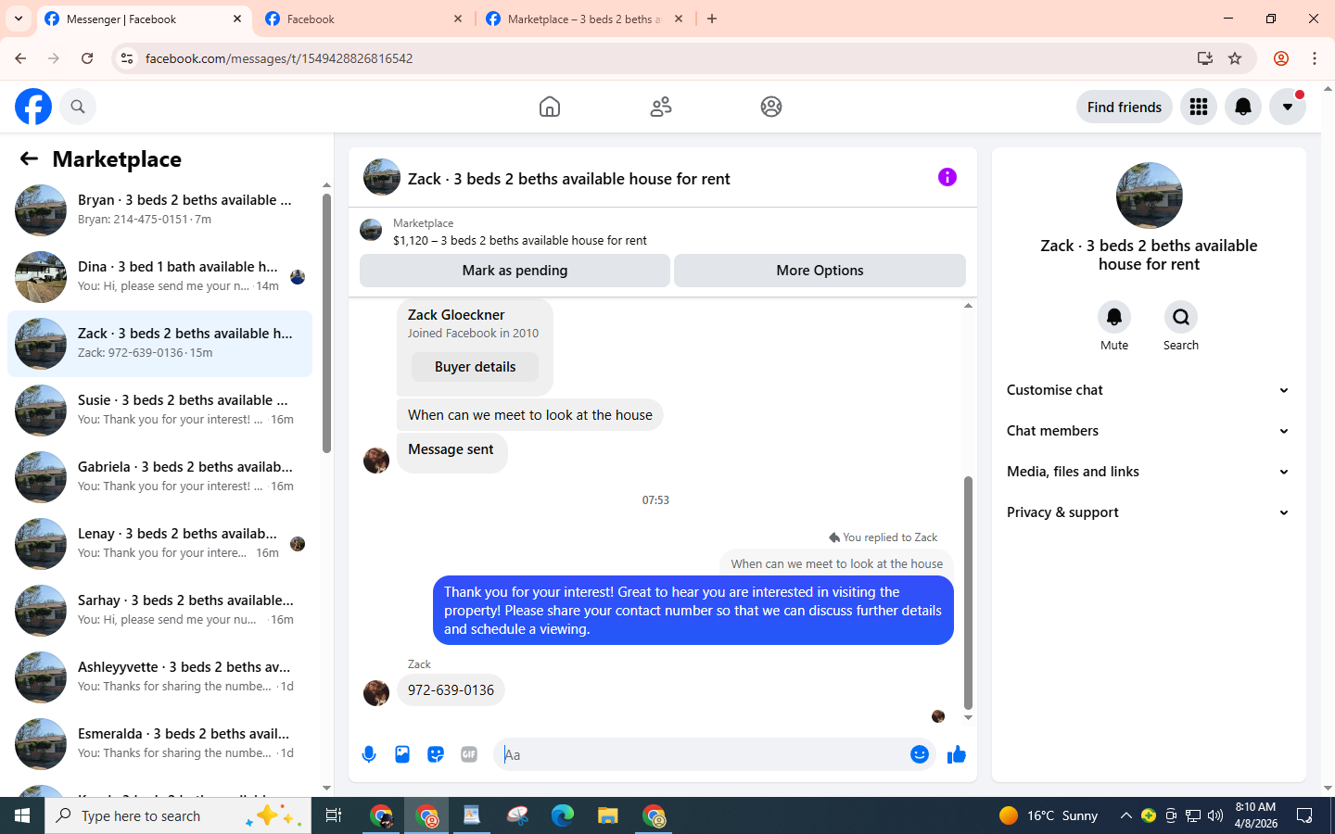
Task: Open the Lenay conversation
Action: [x=159, y=544]
